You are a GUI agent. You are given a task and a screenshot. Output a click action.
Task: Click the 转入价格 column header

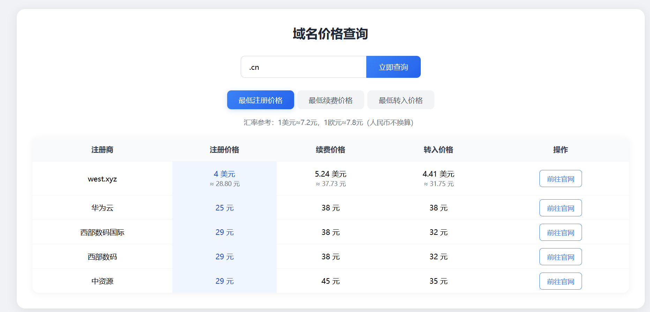438,150
